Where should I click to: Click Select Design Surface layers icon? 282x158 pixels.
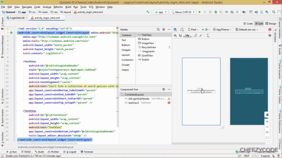click(x=175, y=29)
